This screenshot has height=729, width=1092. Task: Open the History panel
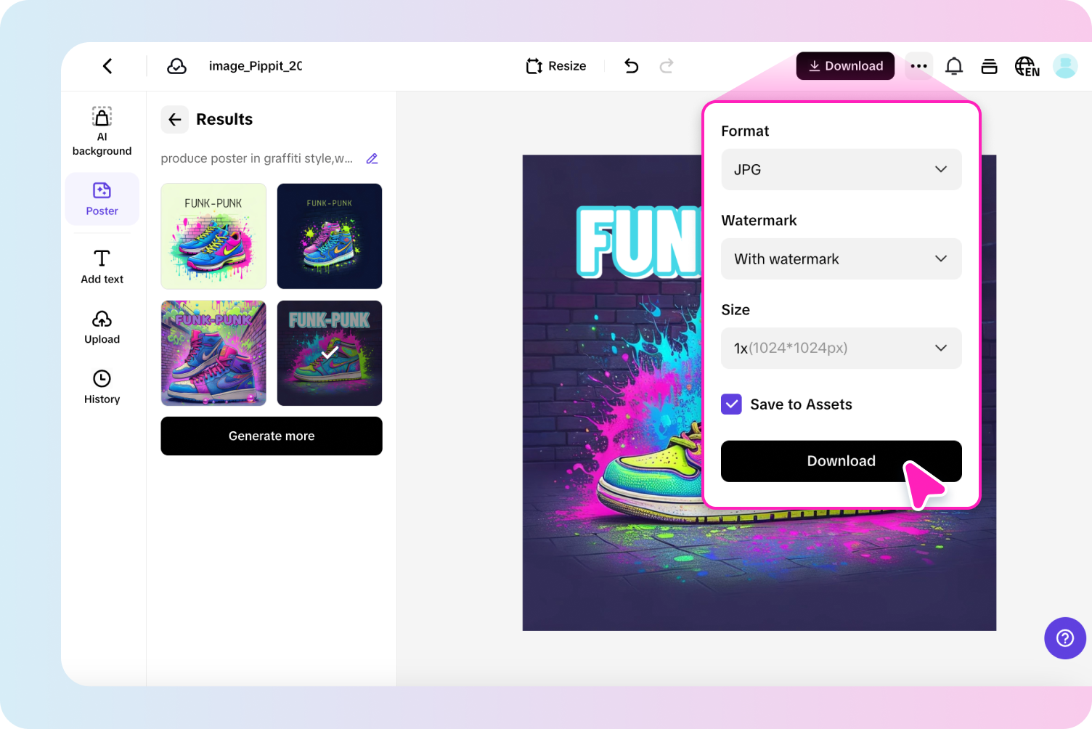click(102, 387)
